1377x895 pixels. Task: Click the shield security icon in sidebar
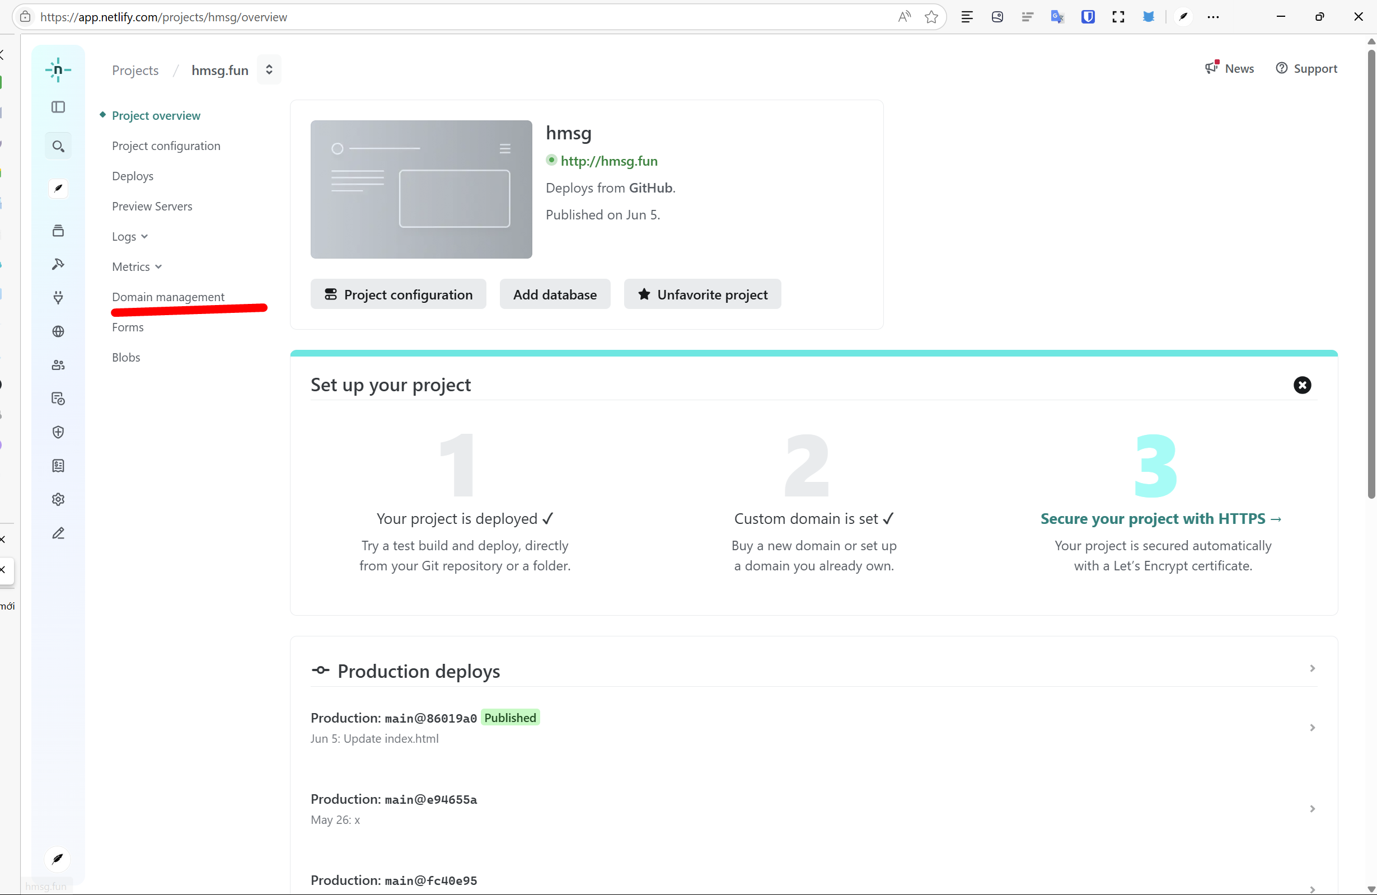pos(58,432)
